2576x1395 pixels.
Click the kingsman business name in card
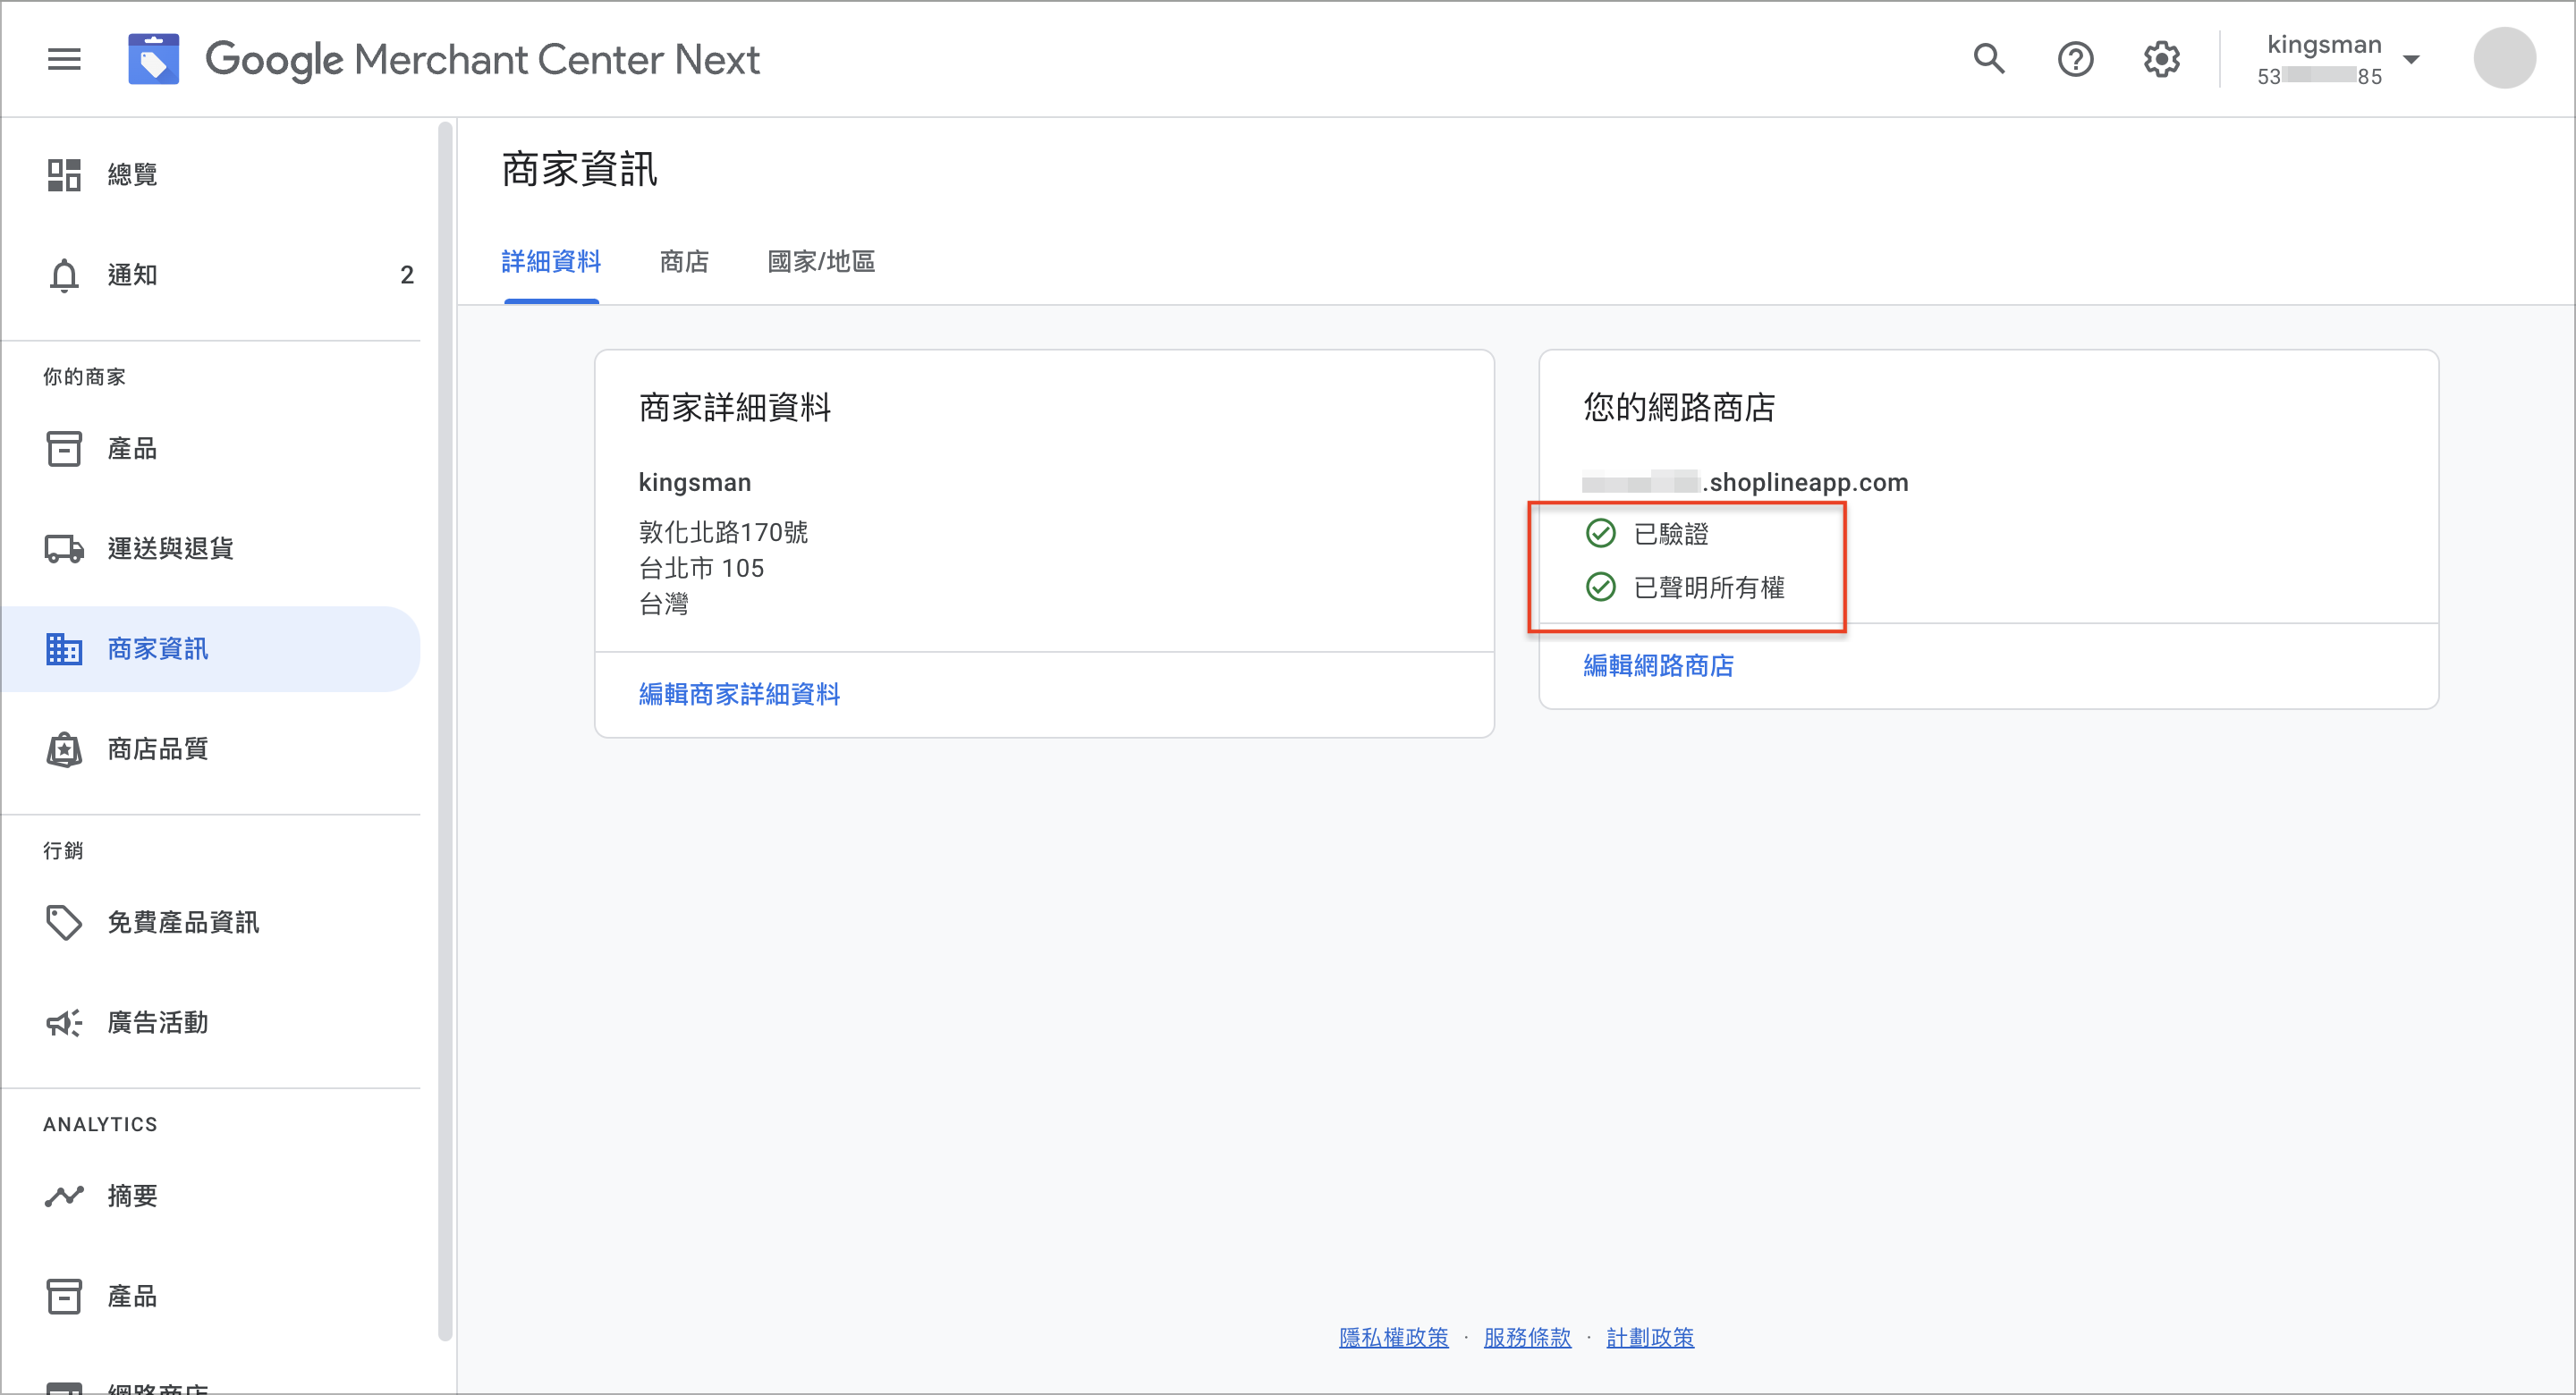click(x=694, y=482)
